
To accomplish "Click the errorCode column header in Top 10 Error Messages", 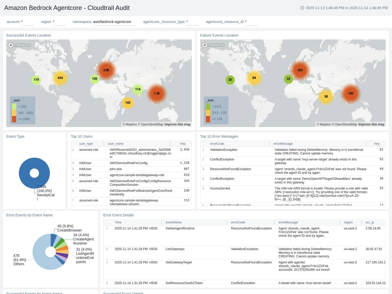I will 217,144.
